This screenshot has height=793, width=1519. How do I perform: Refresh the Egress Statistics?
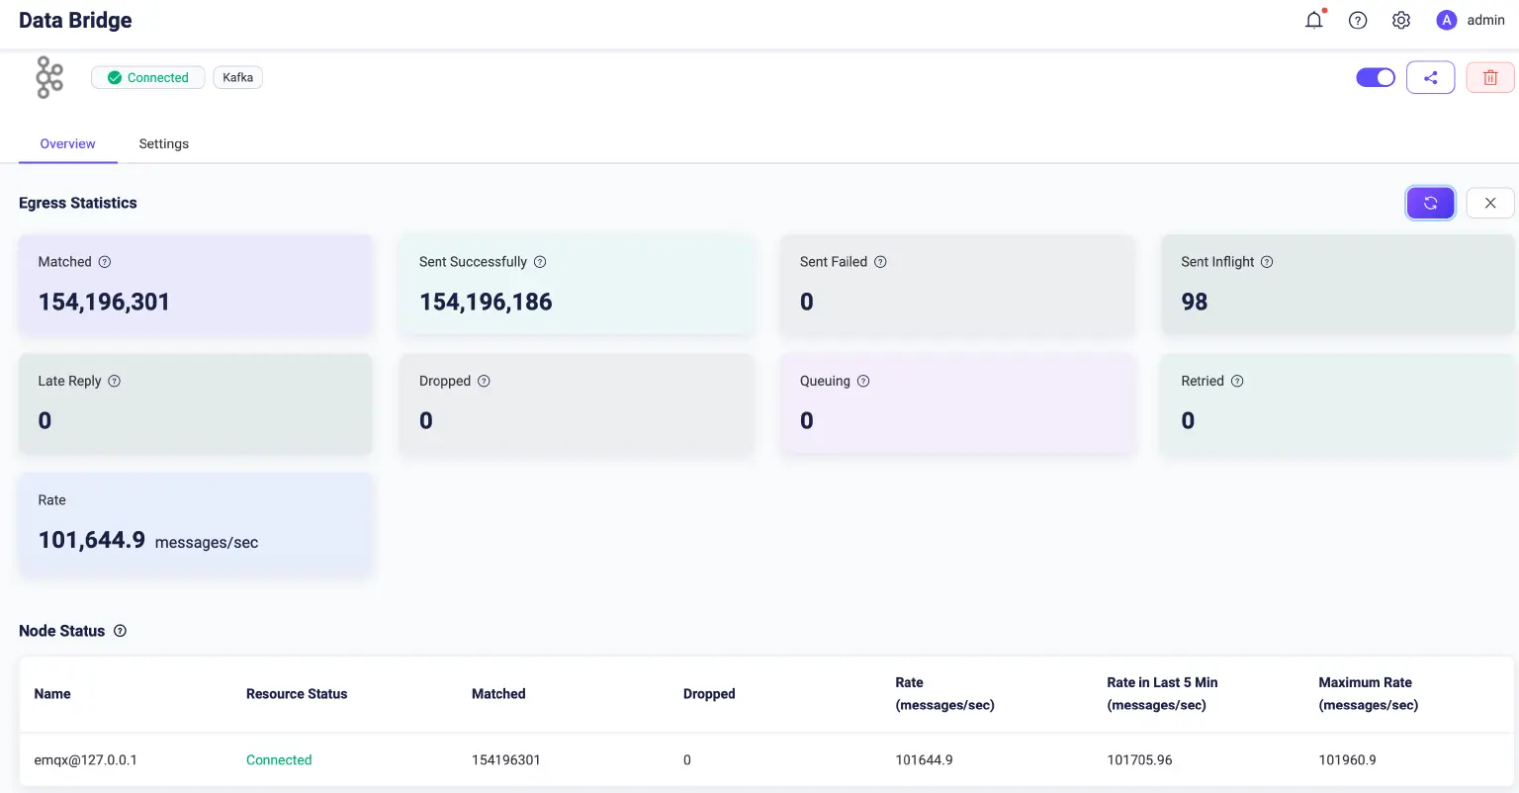pyautogui.click(x=1430, y=203)
